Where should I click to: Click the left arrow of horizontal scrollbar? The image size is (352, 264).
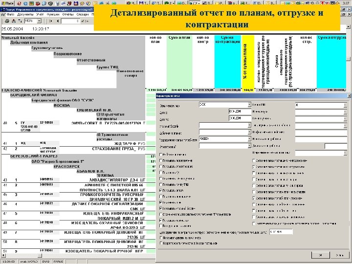[x=3, y=256]
